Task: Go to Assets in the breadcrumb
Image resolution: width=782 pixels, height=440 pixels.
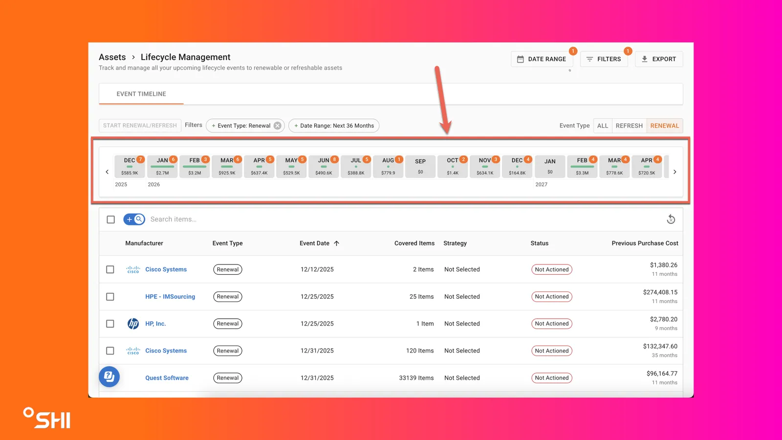Action: click(112, 57)
